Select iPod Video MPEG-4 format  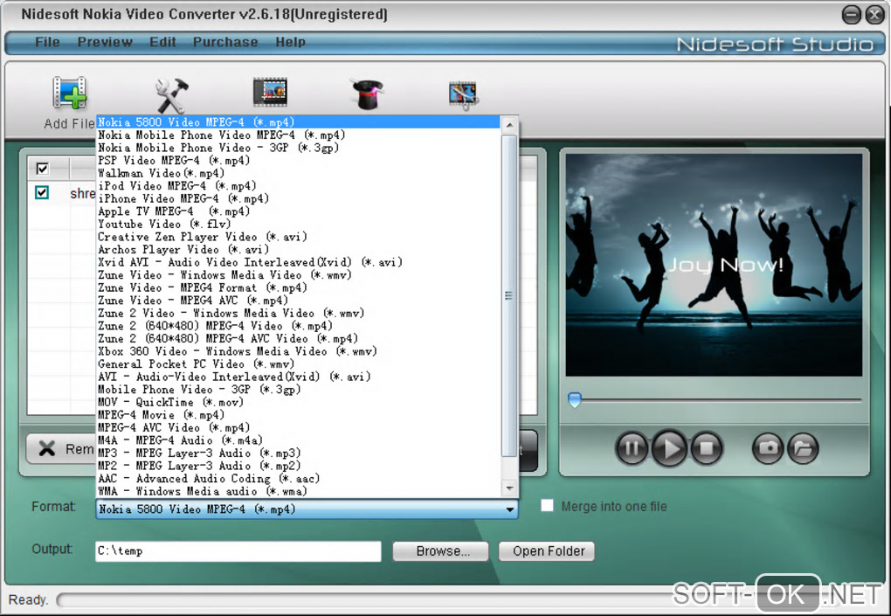299,186
